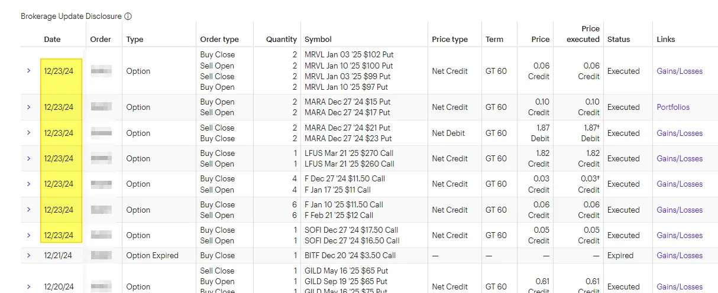Open Gains/Losses link for GILD order
Screen dimensions: 718x293
coord(680,287)
